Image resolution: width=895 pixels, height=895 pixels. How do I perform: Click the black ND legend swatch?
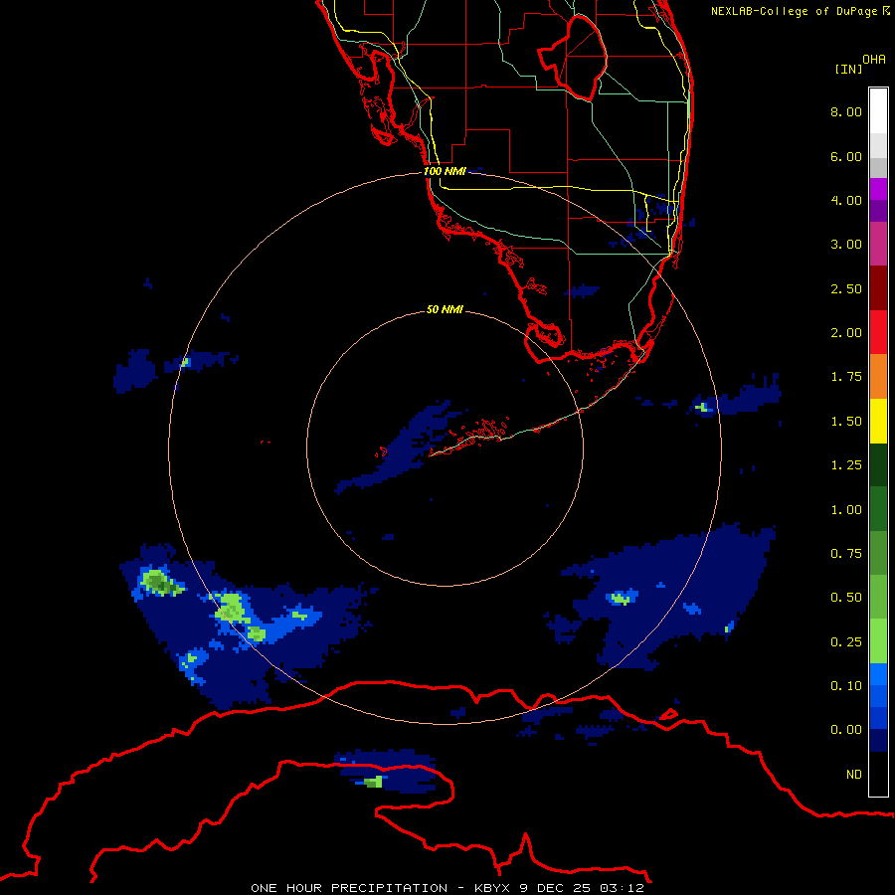pos(878,774)
